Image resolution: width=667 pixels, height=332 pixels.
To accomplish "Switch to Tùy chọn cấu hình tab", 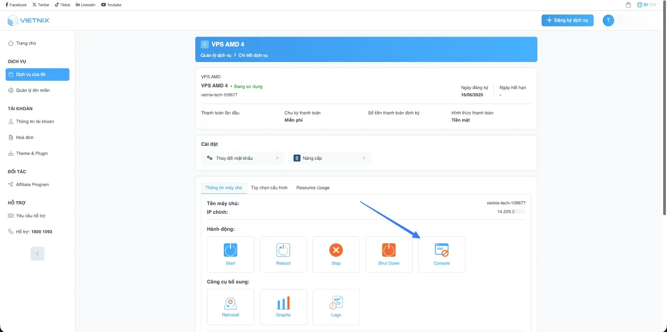I will (x=269, y=188).
